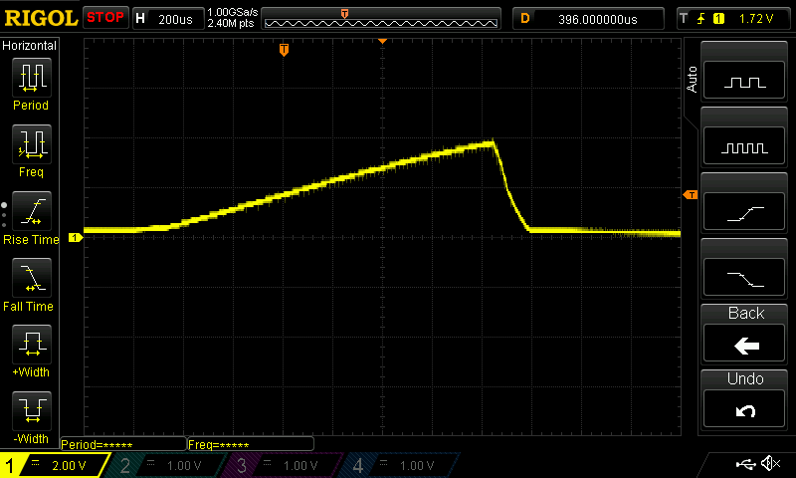
Task: Choose rising edge auto display option
Action: (x=744, y=212)
